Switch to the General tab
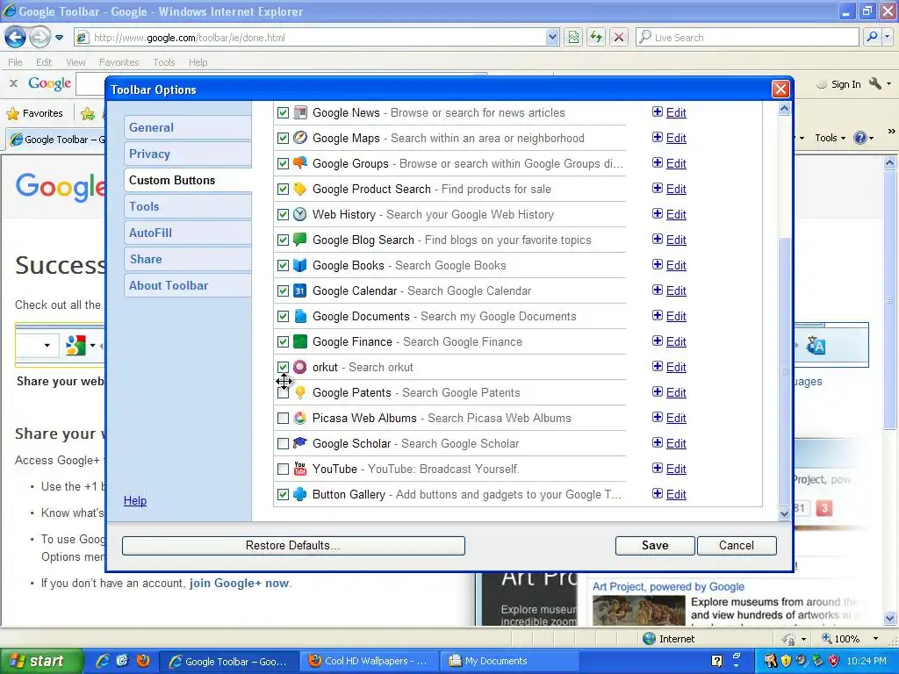Image resolution: width=899 pixels, height=674 pixels. point(188,127)
